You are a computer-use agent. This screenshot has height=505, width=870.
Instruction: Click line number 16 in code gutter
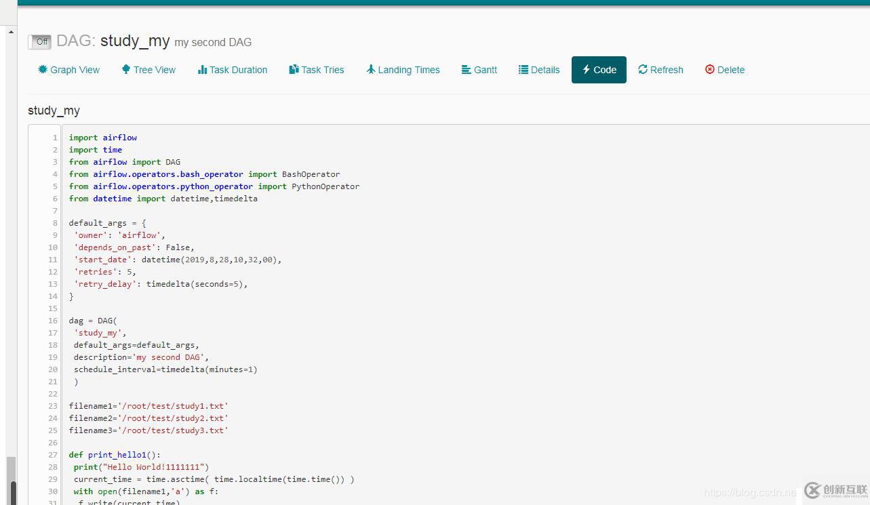53,321
